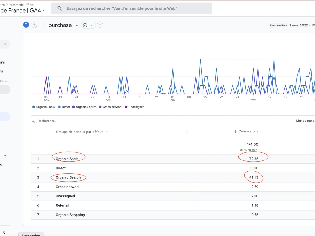The width and height of the screenshot is (315, 236).
Task: Click the 174,00 total conversions value
Action: point(253,144)
